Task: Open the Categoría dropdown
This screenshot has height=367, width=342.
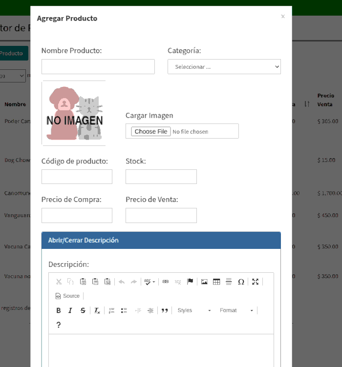Action: pyautogui.click(x=224, y=67)
